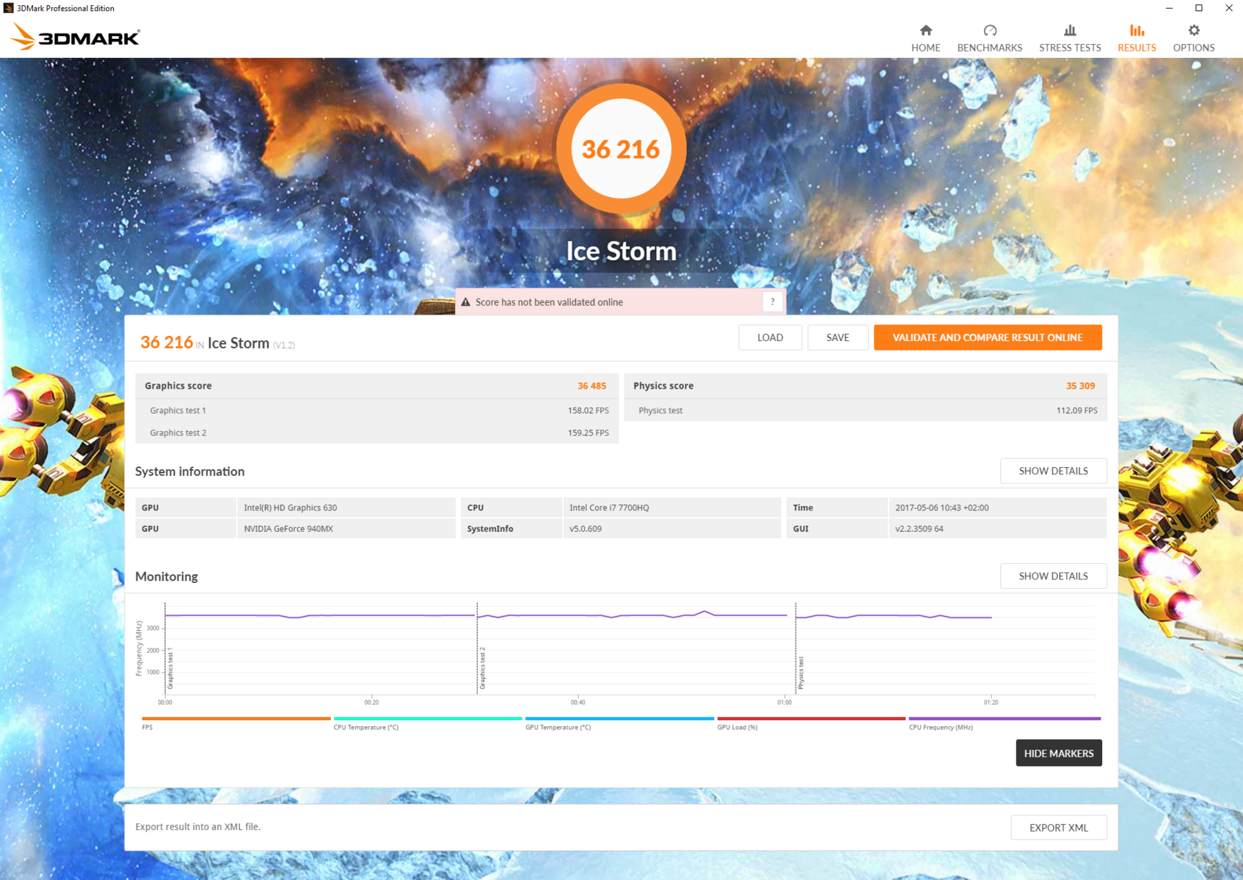Open the HOME tab label
The height and width of the screenshot is (880, 1243).
click(925, 48)
